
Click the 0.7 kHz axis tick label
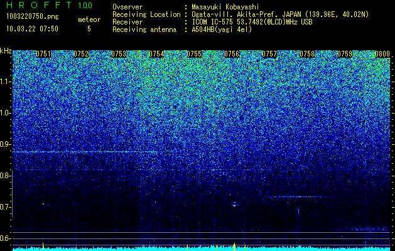tap(5, 207)
